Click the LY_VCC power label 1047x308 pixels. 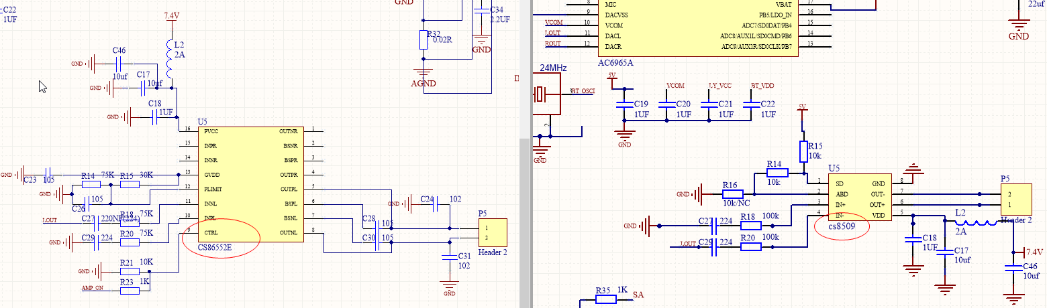coord(720,86)
